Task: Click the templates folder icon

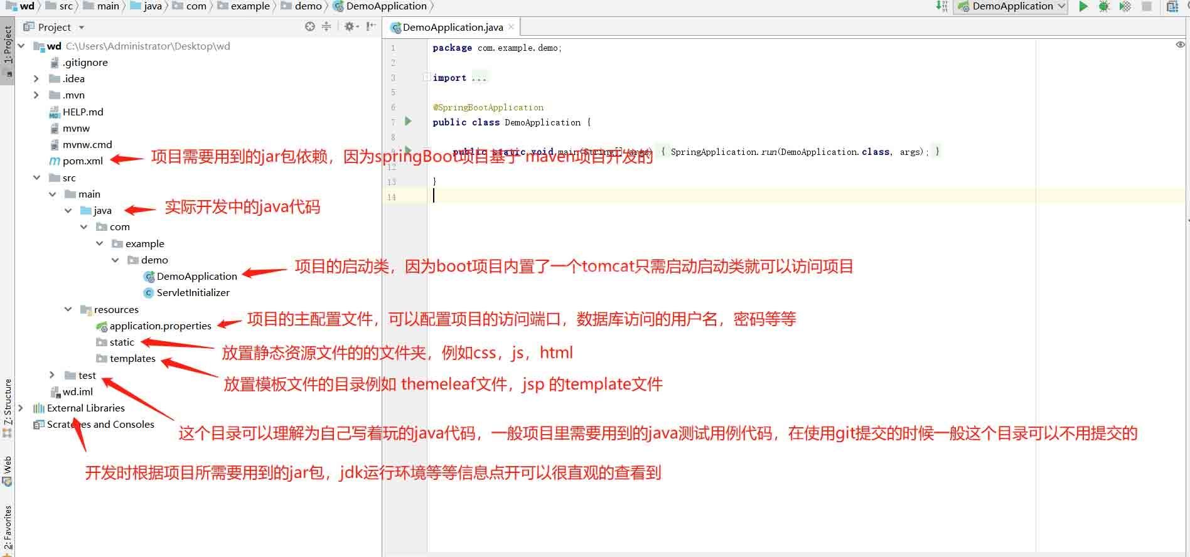Action: 102,359
